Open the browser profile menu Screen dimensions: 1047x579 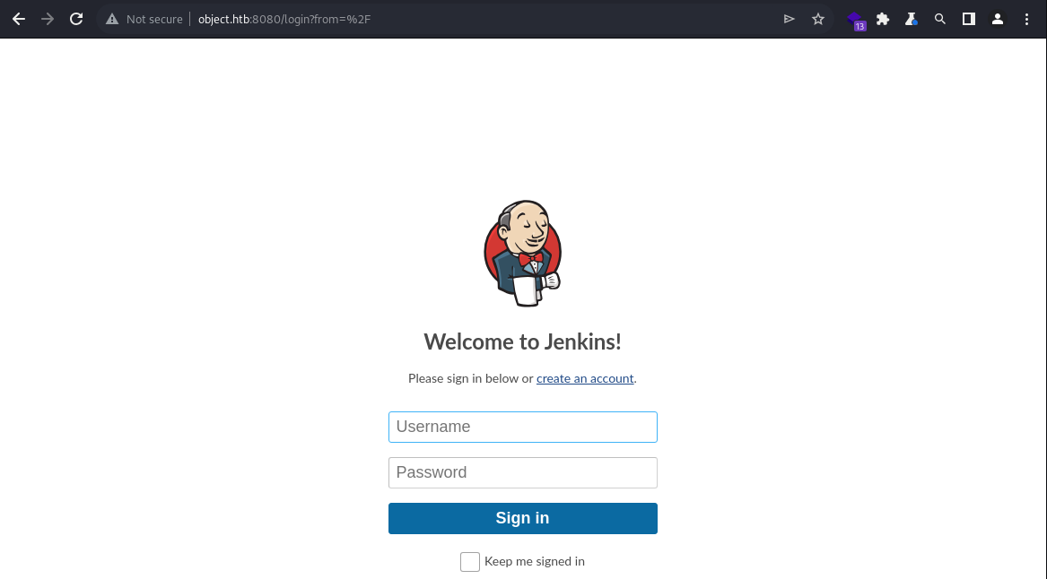pos(998,19)
